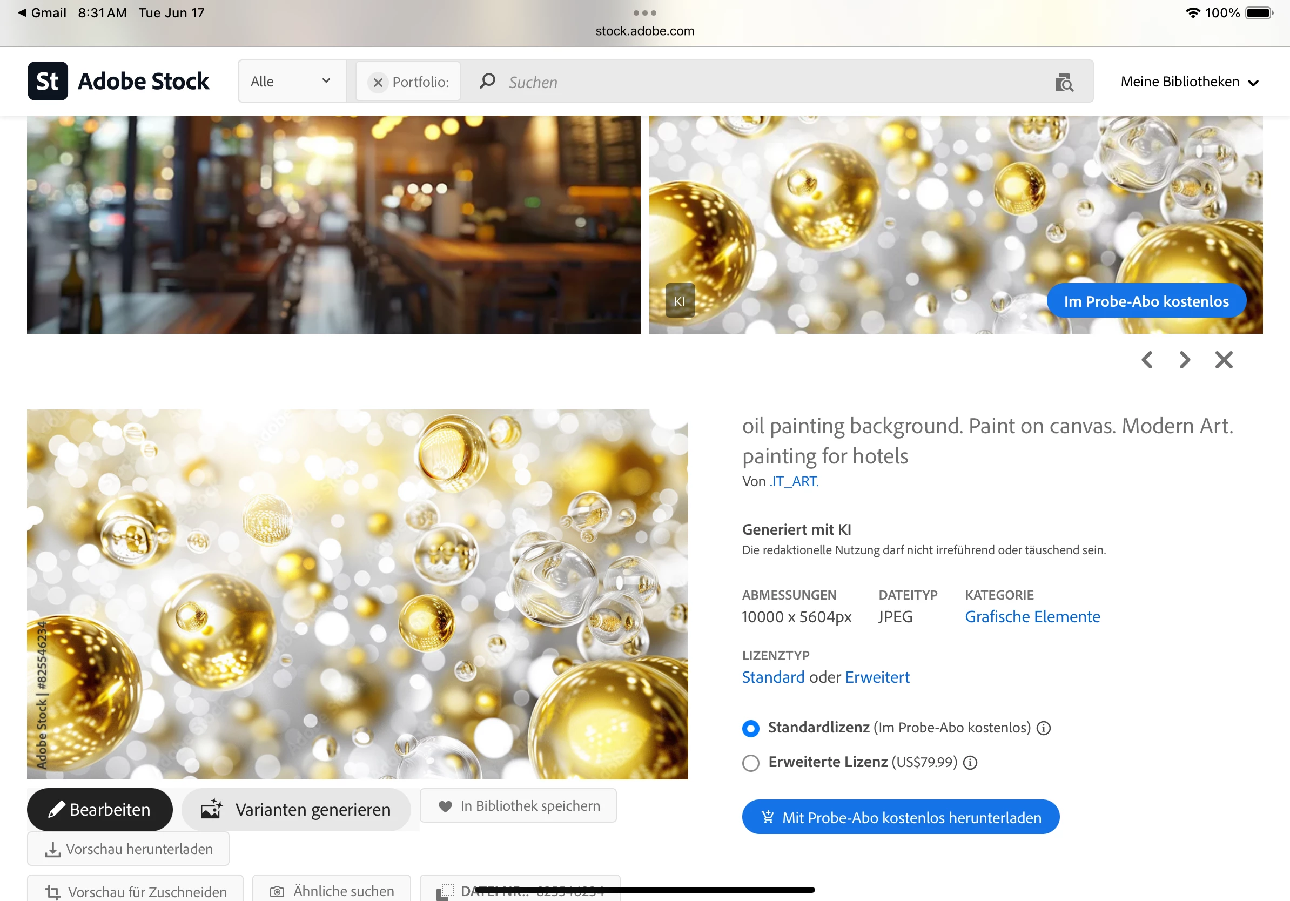1290x901 pixels.
Task: Select the Erweiterte Lizenz radio button
Action: (751, 763)
